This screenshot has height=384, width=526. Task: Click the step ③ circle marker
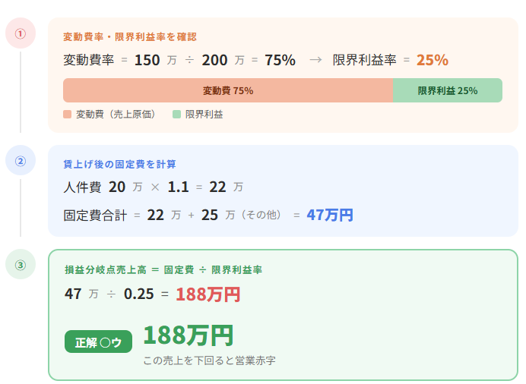click(x=21, y=264)
